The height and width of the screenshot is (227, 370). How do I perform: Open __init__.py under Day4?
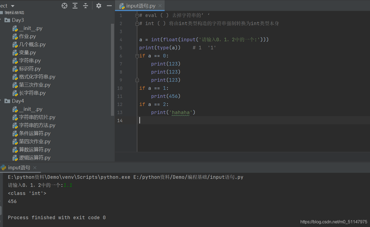click(31, 109)
